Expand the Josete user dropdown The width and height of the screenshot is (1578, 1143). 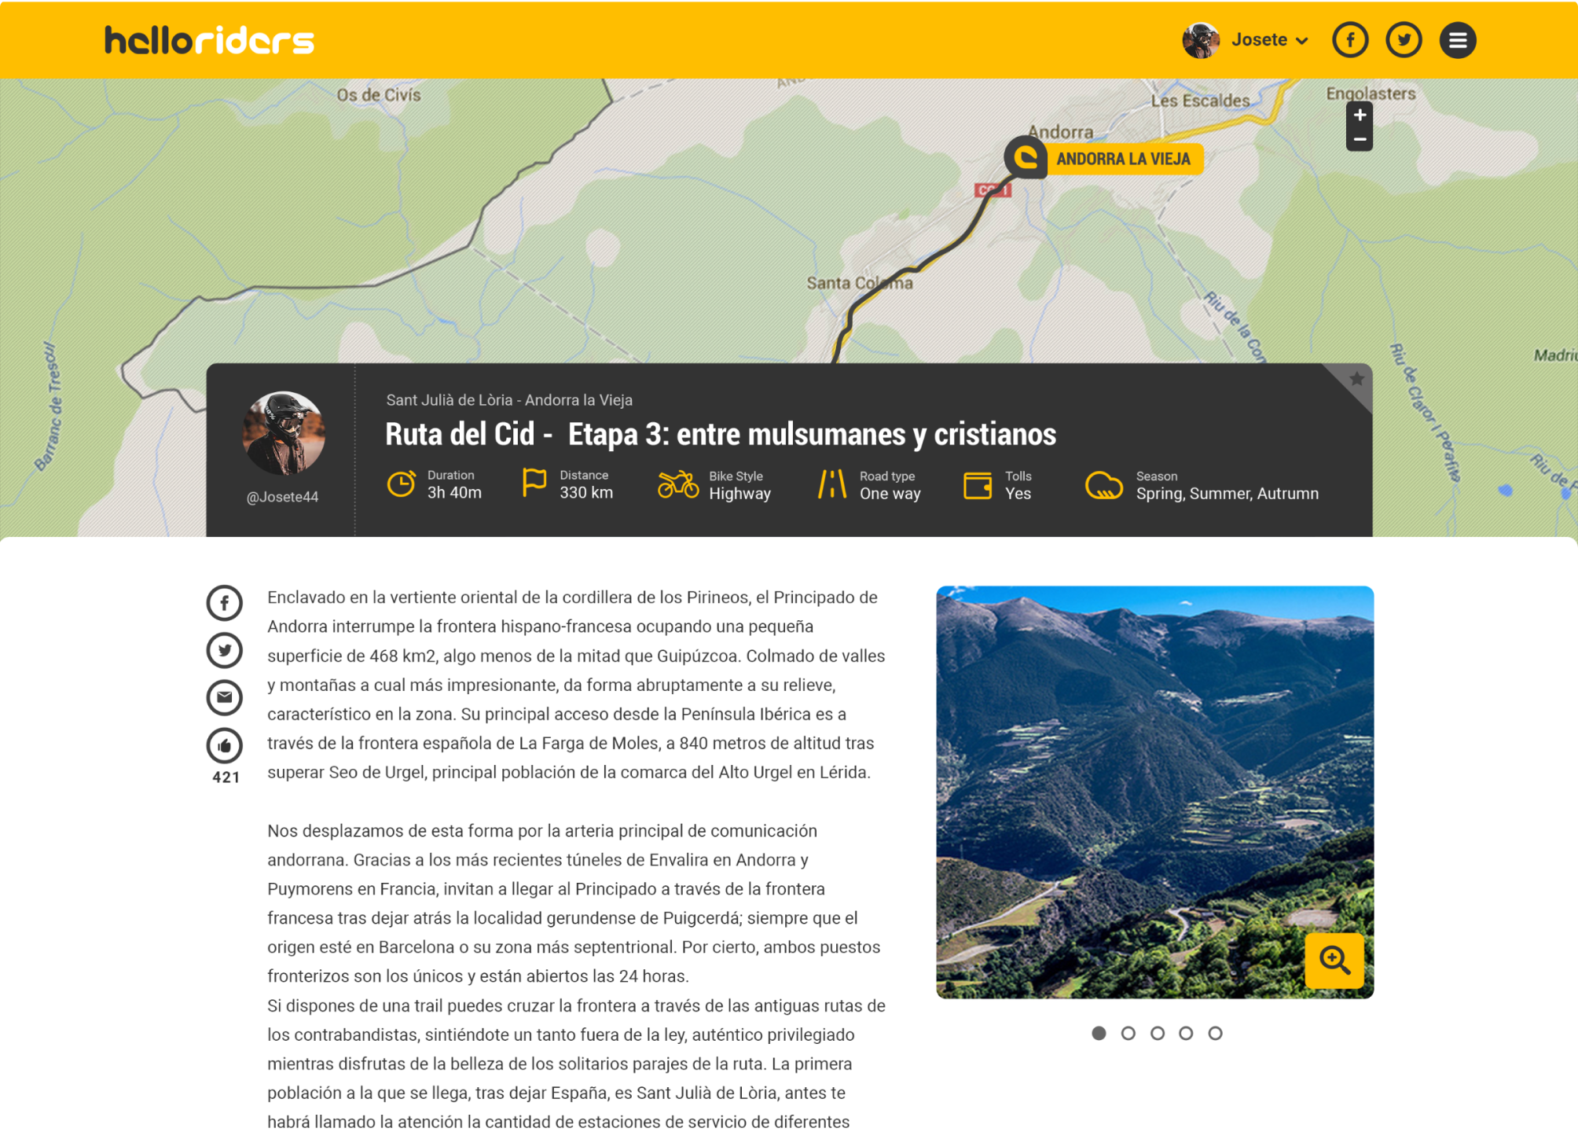pos(1268,40)
